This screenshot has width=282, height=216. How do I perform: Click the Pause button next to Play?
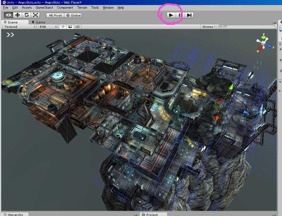(180, 15)
